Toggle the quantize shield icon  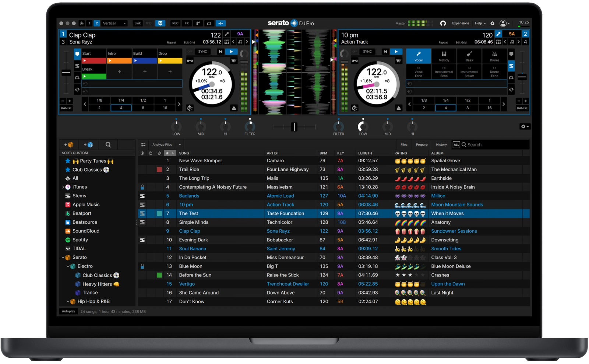tap(160, 23)
